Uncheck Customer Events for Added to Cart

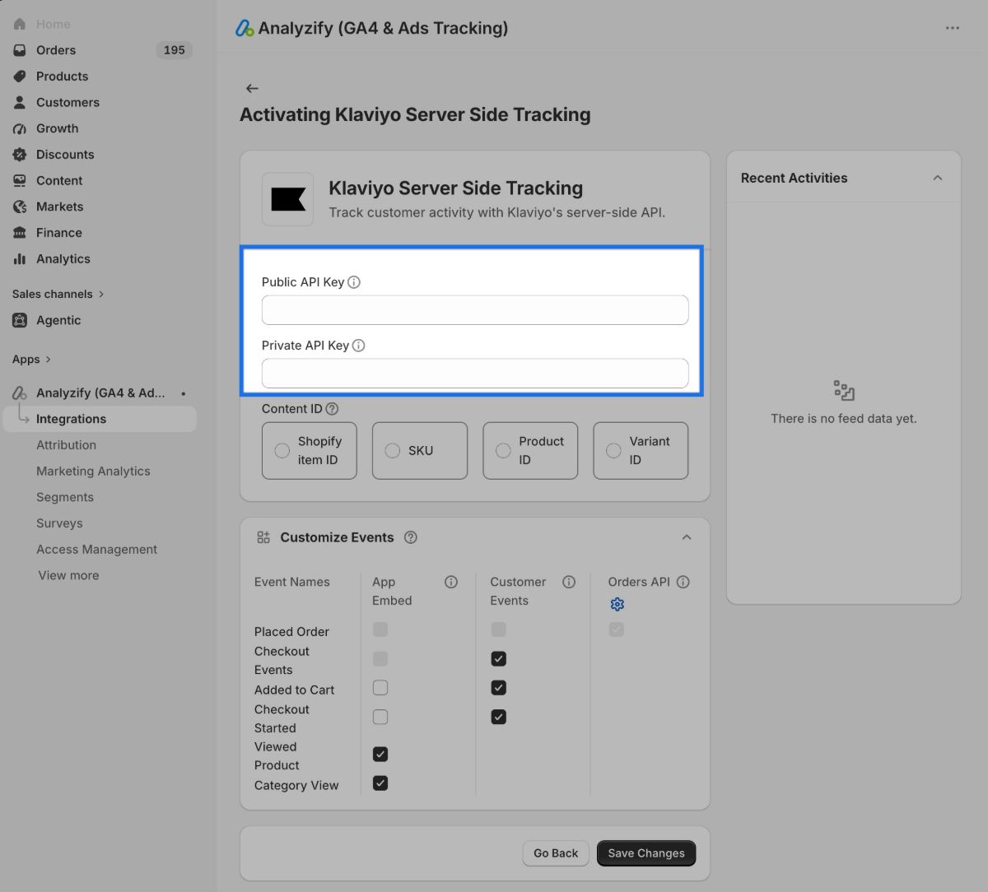pos(499,688)
